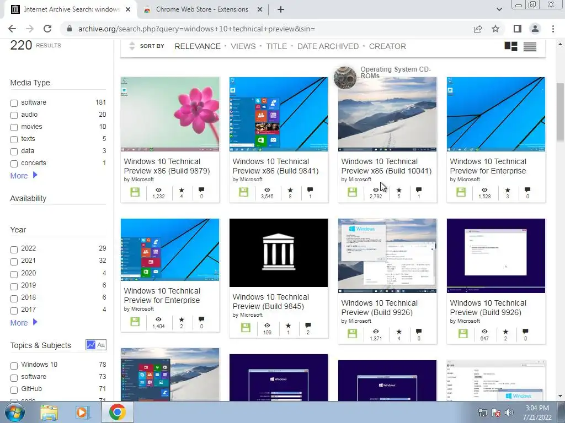Check the software media type filter
The width and height of the screenshot is (565, 423).
(x=14, y=103)
